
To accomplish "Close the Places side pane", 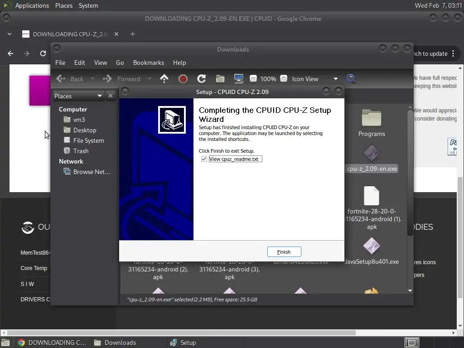I will click(111, 96).
